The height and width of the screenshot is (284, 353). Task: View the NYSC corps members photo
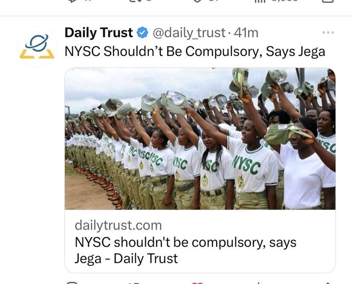(x=200, y=139)
